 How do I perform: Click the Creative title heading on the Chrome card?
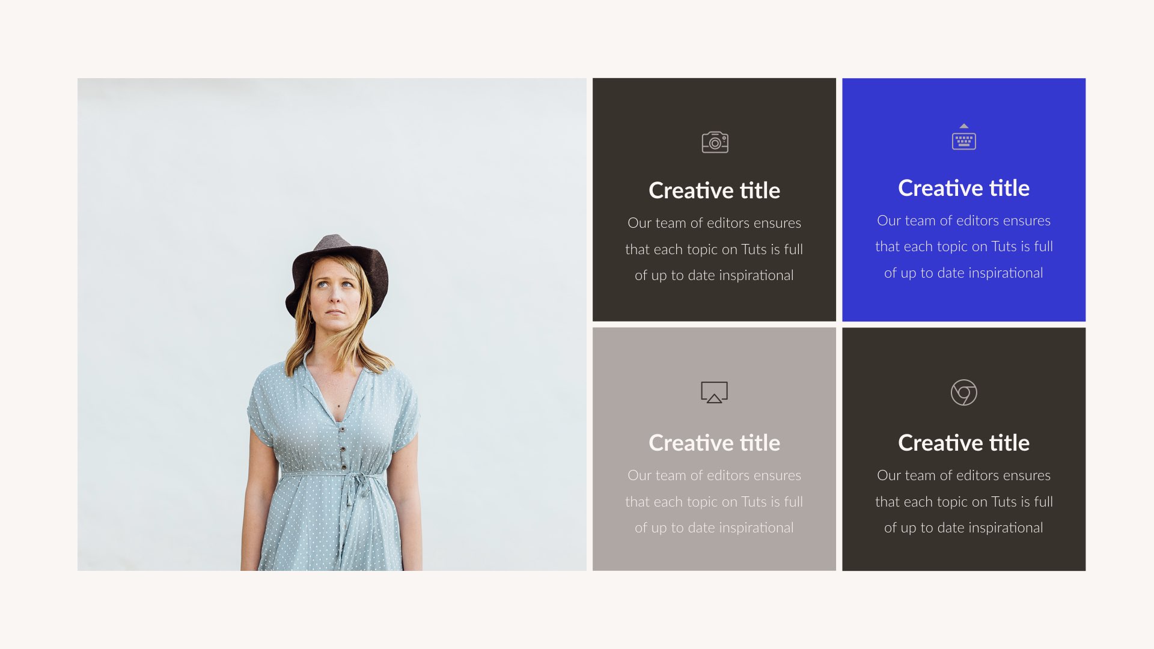pos(963,442)
